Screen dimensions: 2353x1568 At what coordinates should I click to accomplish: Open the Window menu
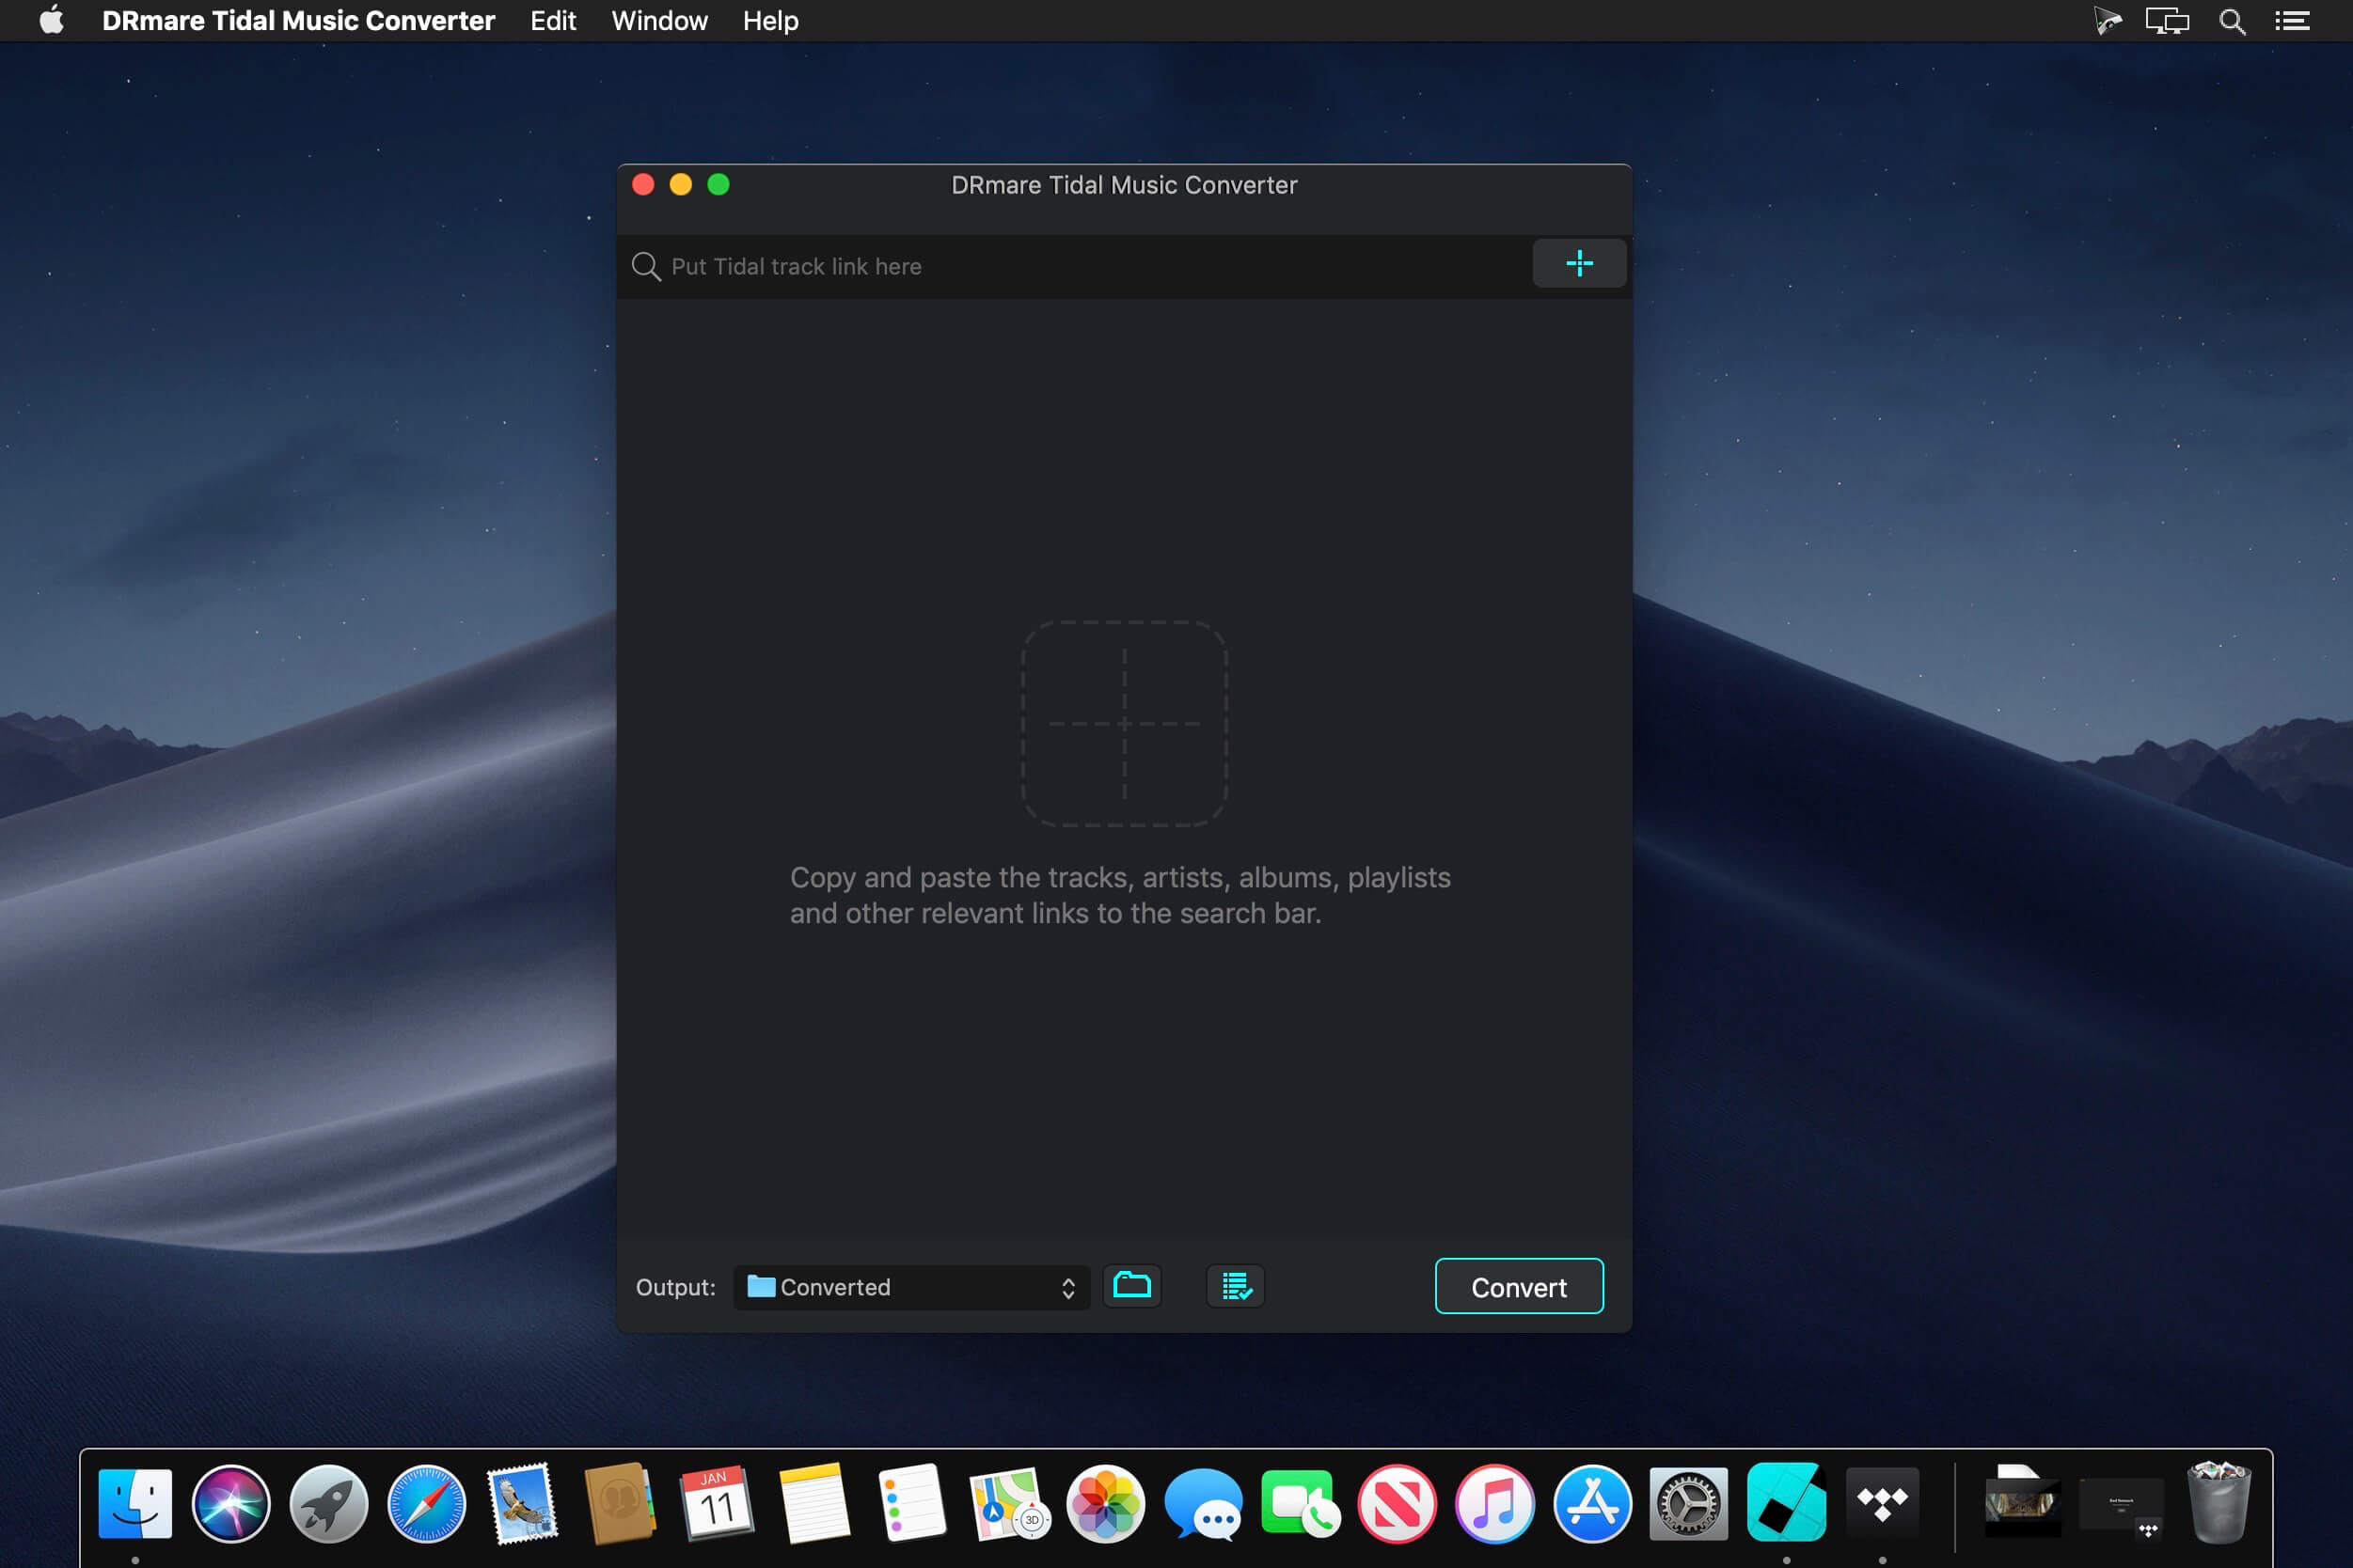pyautogui.click(x=659, y=21)
